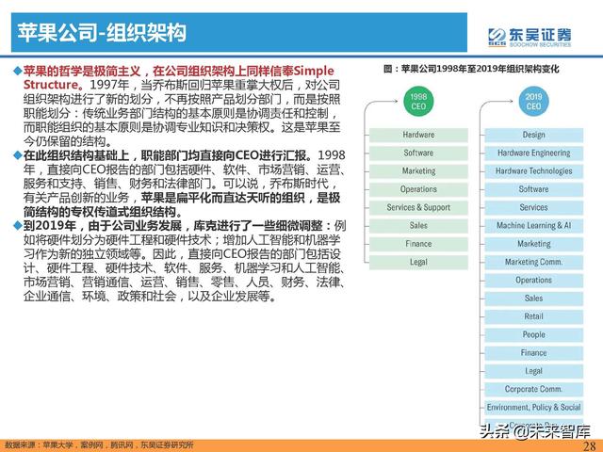Select the green Hardware box
The height and width of the screenshot is (452, 603).
(418, 135)
